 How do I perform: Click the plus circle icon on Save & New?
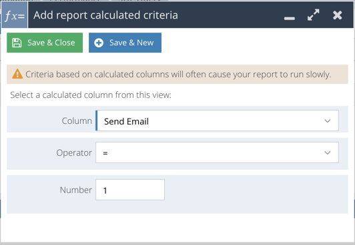click(x=99, y=43)
